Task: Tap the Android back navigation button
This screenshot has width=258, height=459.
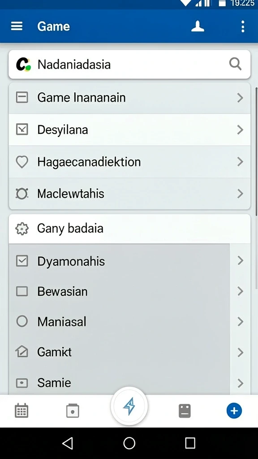Action: coord(68,443)
